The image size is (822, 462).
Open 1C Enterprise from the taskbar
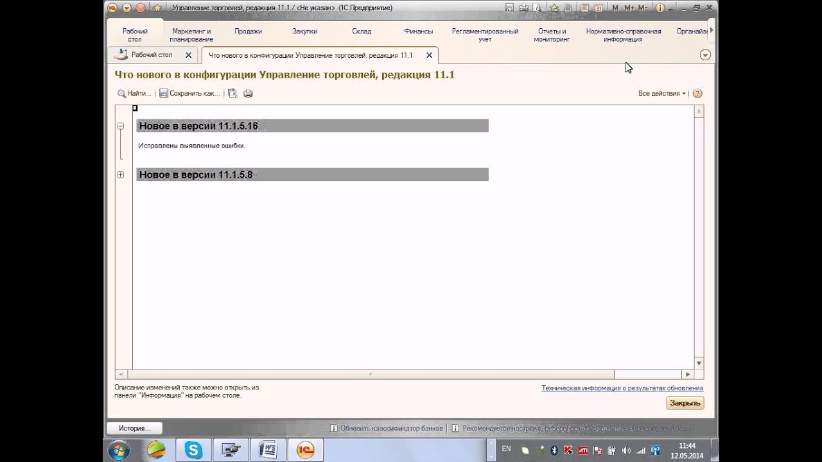(305, 450)
